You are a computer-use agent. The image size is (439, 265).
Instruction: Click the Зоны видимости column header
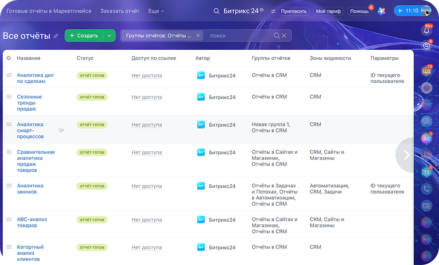(330, 58)
